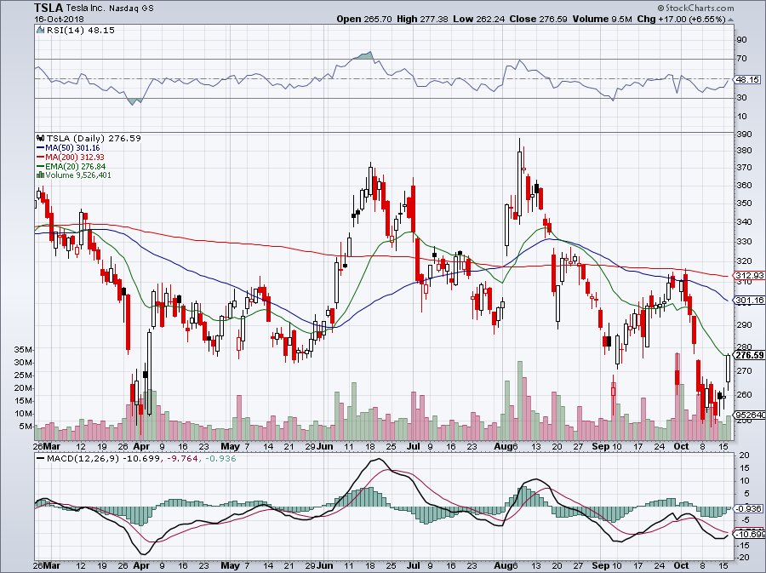Click the Low 262.24 value
The height and width of the screenshot is (573, 766).
click(479, 19)
